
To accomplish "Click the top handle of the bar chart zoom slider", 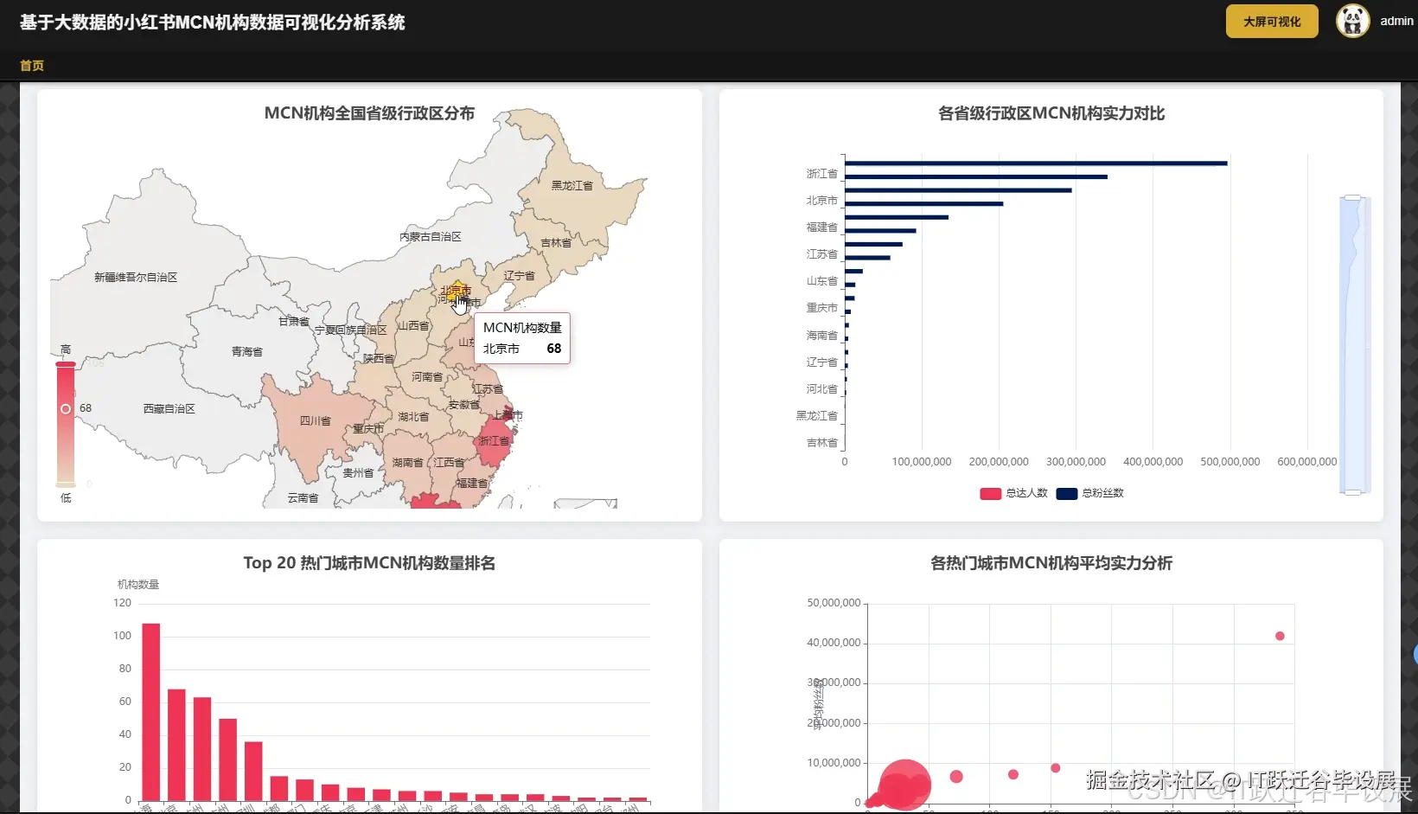I will 1353,197.
